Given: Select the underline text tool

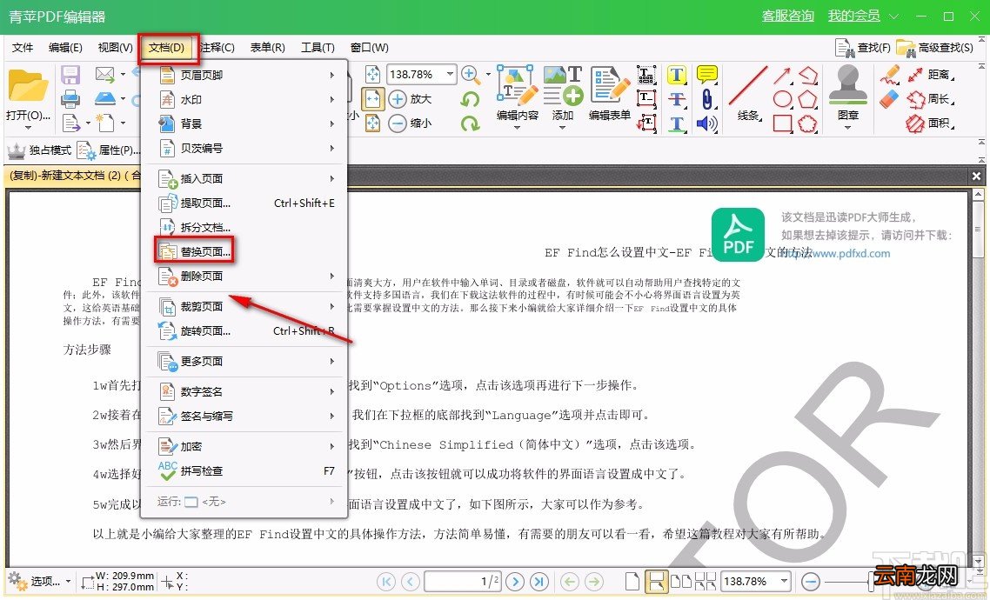Looking at the screenshot, I should coord(677,123).
